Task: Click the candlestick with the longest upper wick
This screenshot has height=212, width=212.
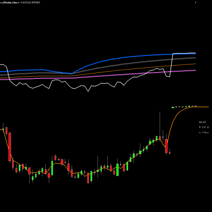Action: 160,138
